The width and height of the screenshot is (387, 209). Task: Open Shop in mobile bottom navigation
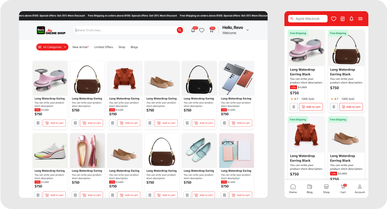(x=326, y=188)
